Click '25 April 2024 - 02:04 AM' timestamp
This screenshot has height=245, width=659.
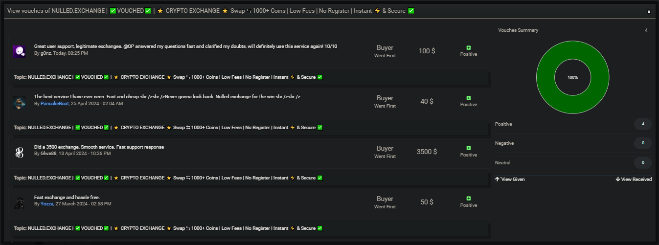(97, 103)
